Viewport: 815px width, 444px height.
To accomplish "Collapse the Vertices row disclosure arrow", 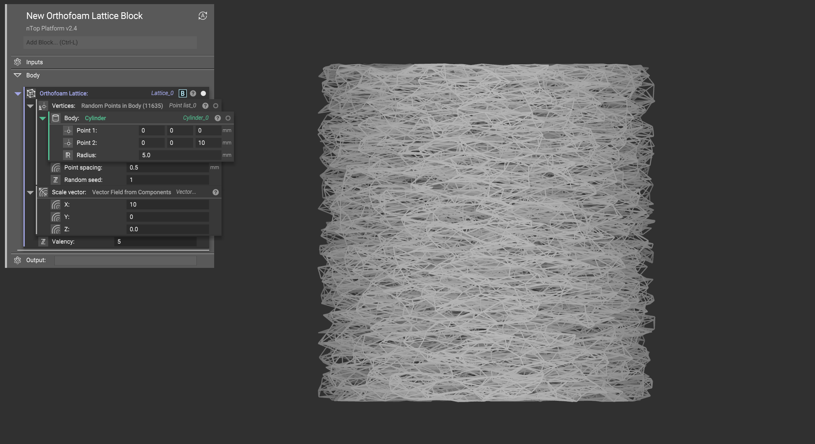I will (30, 106).
